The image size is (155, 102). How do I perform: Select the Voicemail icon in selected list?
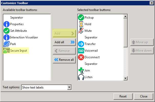(x=81, y=51)
